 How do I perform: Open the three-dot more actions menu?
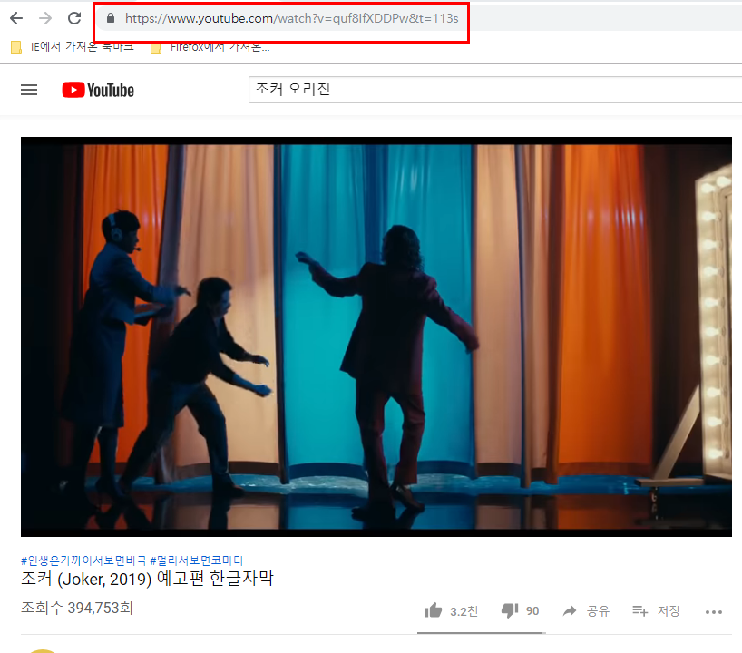714,612
